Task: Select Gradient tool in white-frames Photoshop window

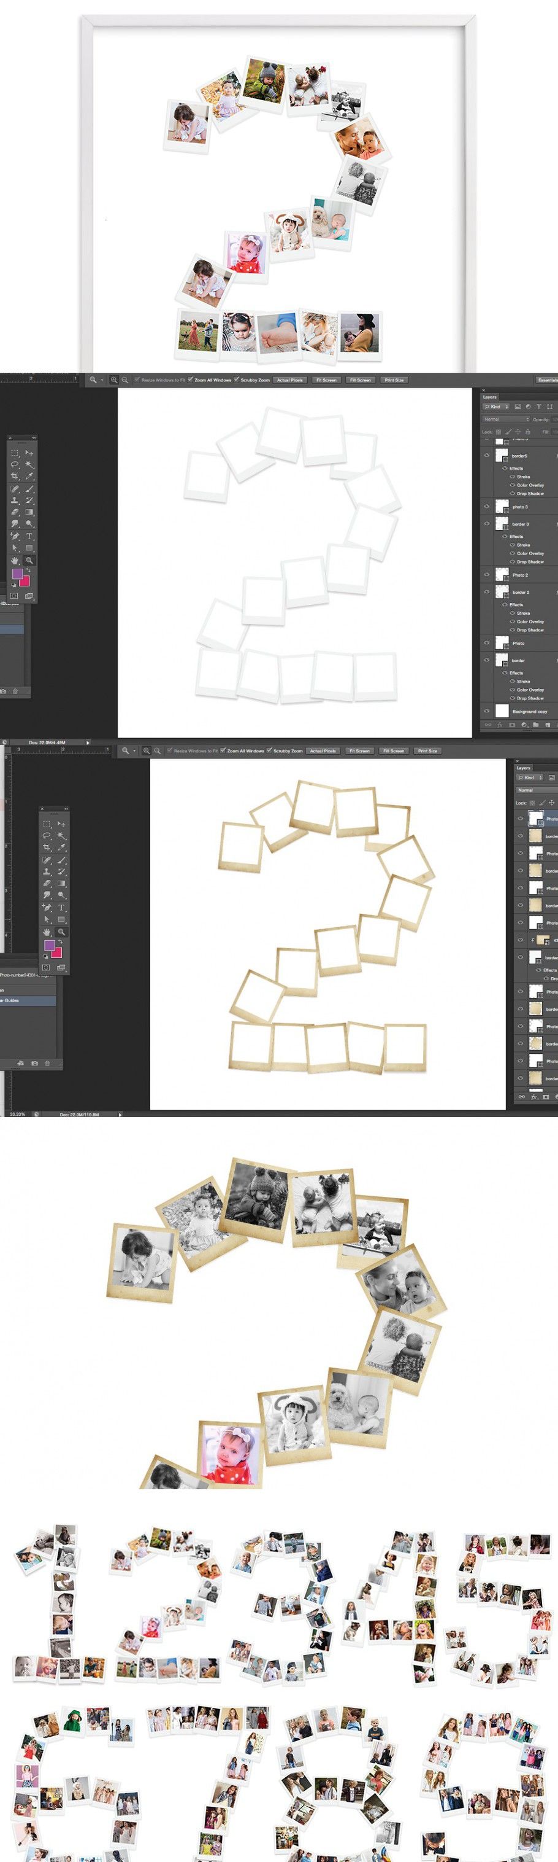Action: [x=29, y=512]
